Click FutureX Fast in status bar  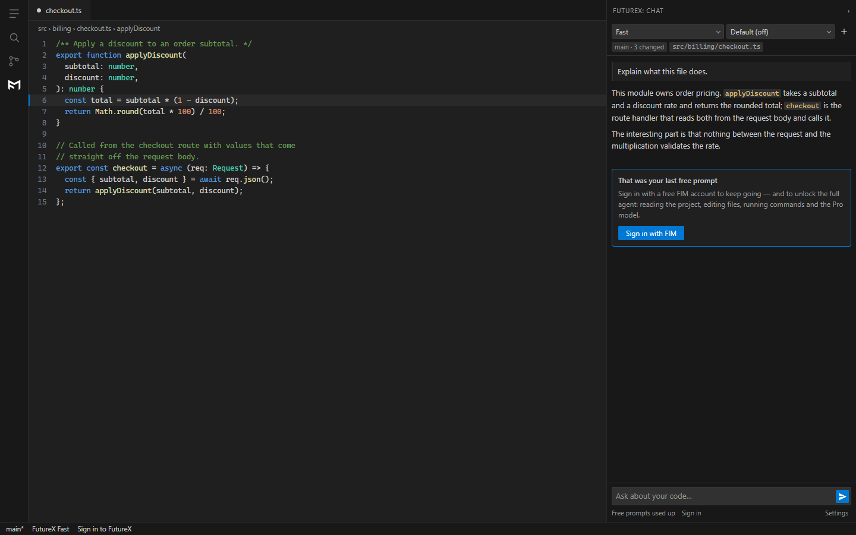(51, 529)
